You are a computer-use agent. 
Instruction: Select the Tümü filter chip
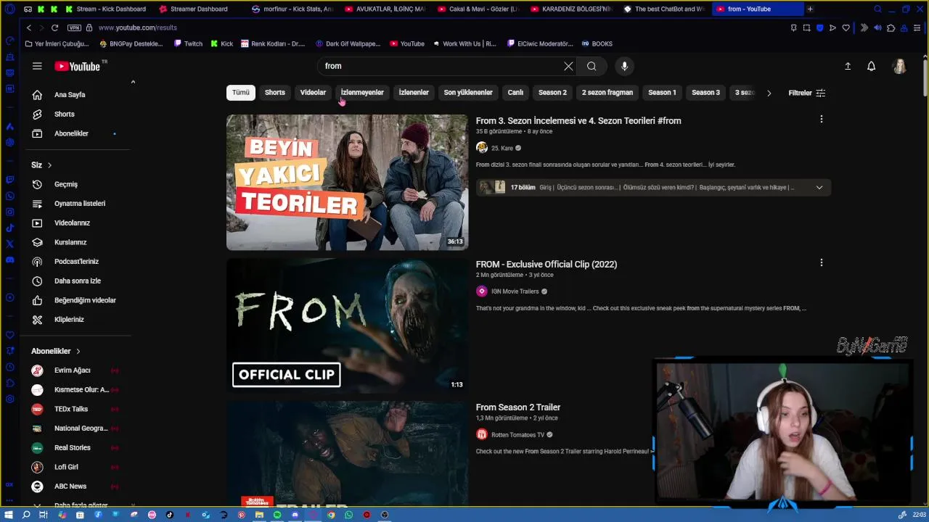pos(241,92)
